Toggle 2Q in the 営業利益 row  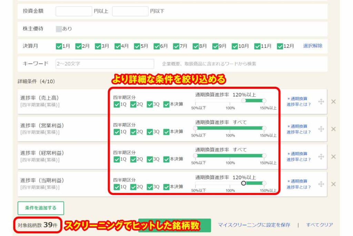133,132
